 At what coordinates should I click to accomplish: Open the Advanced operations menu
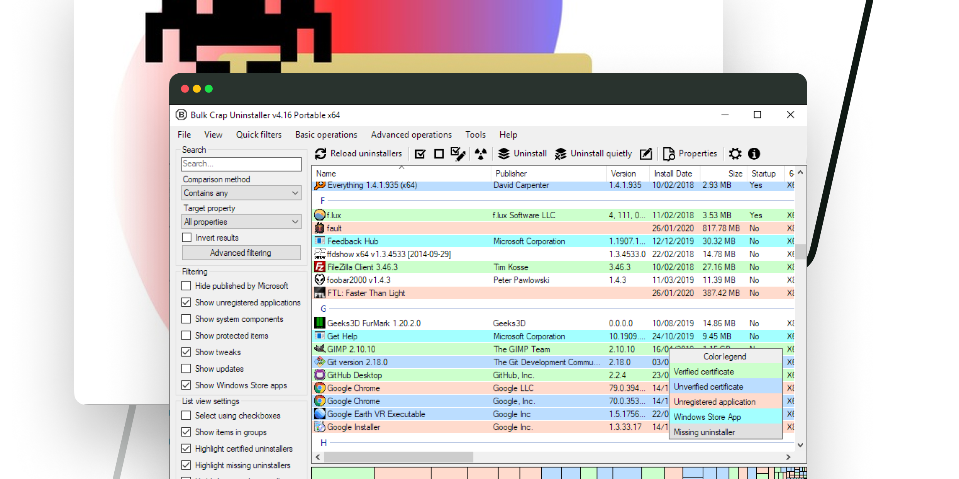coord(411,135)
